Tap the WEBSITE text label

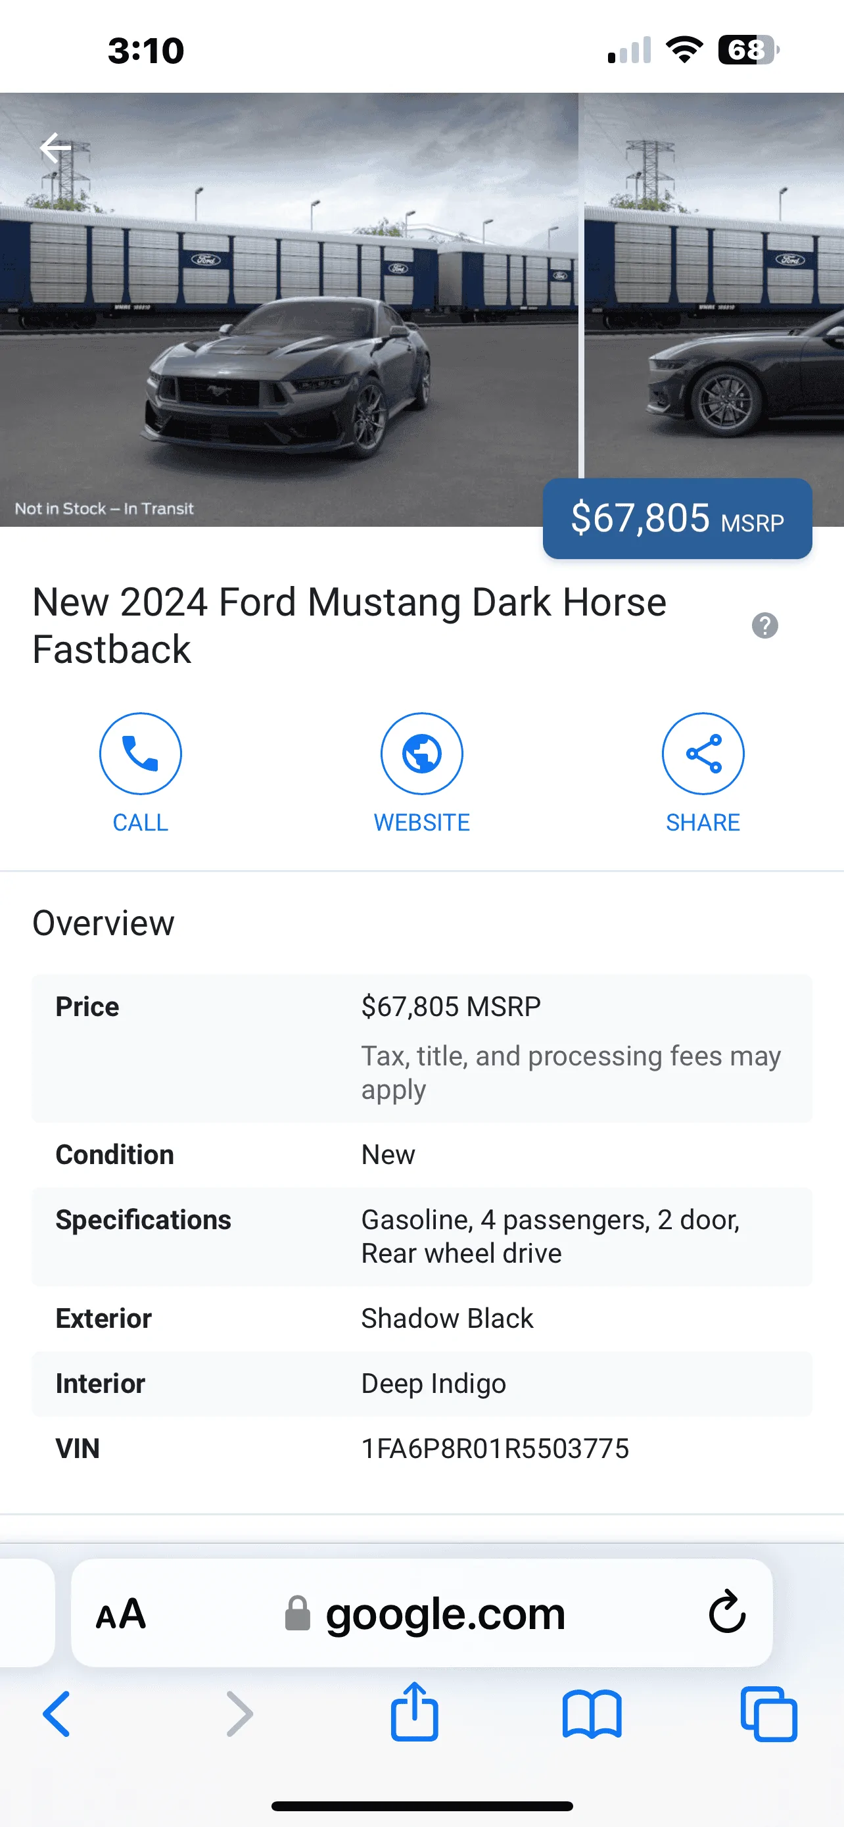pyautogui.click(x=421, y=823)
